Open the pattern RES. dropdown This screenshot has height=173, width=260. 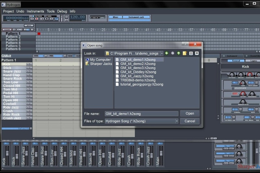pyautogui.click(x=65, y=56)
